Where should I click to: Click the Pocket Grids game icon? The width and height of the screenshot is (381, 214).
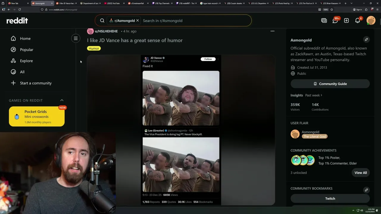tap(17, 117)
